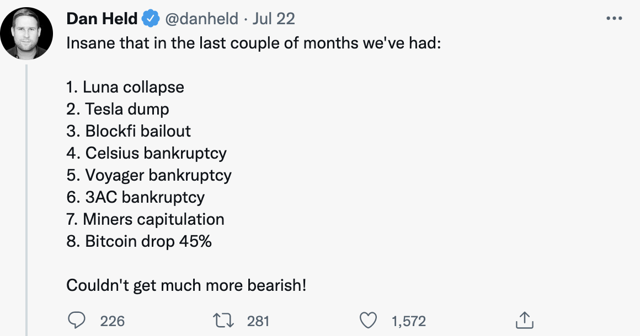Like the tweet with the heart icon

point(368,321)
